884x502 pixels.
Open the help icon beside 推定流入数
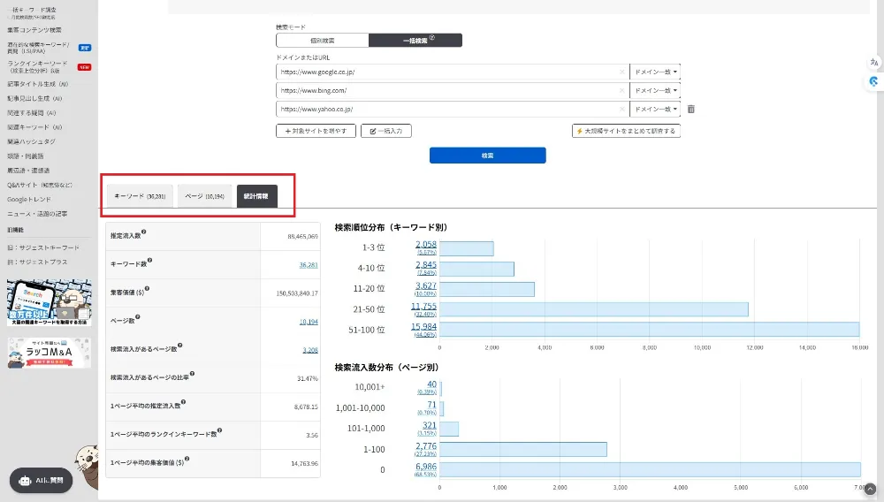(x=144, y=232)
